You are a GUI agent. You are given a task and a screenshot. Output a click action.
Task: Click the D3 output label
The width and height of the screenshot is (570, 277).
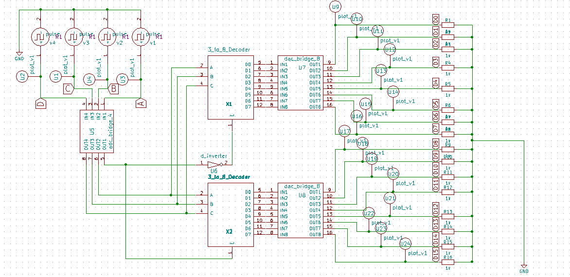tap(435, 62)
